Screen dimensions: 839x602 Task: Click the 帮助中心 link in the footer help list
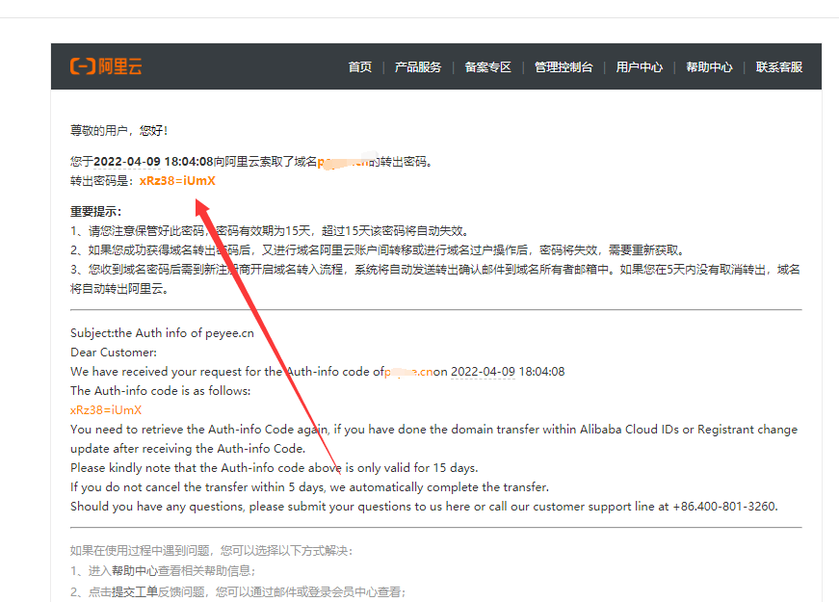click(x=134, y=571)
